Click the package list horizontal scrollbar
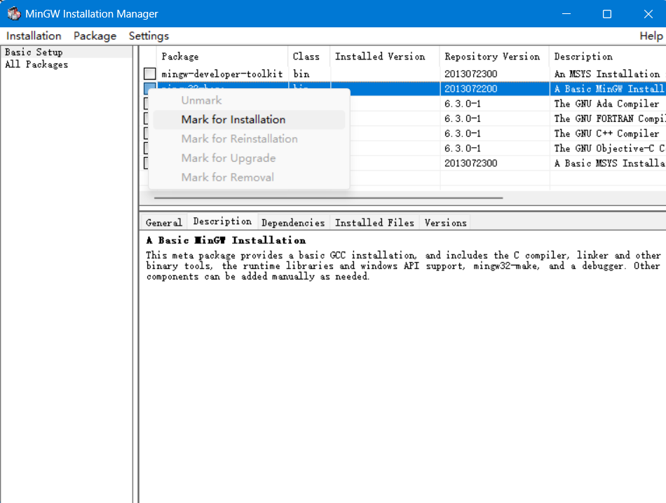Viewport: 666px width, 503px height. (x=328, y=198)
